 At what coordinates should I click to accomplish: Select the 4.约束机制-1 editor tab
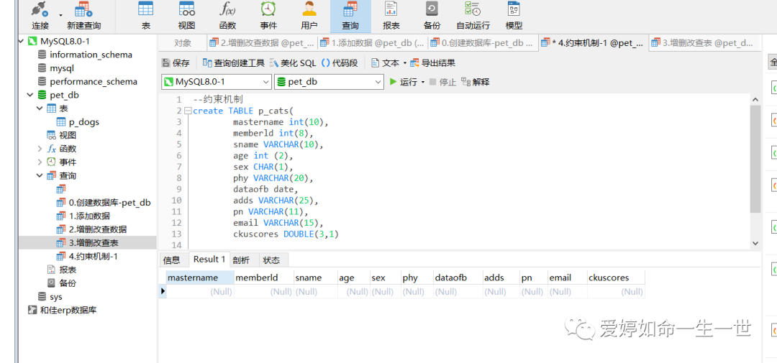click(x=593, y=43)
